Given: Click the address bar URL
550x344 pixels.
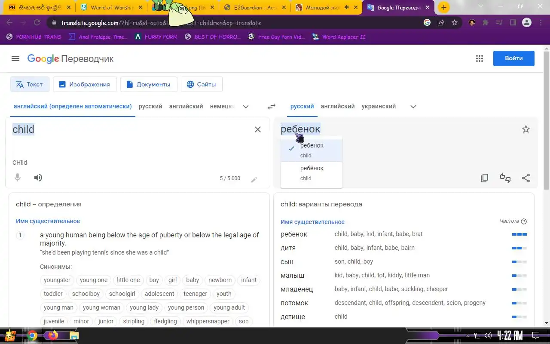Looking at the screenshot, I should (161, 23).
